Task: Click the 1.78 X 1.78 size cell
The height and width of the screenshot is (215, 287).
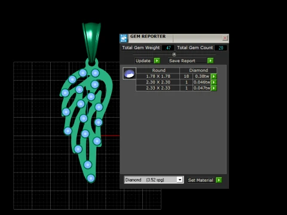Action: tap(158, 76)
